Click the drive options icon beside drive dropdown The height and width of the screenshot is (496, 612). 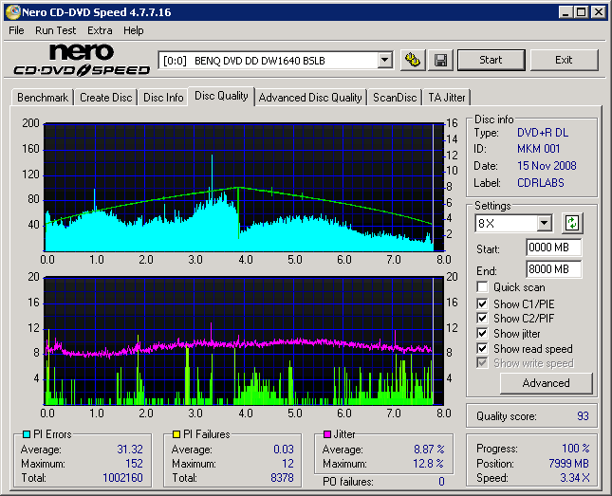pos(412,60)
